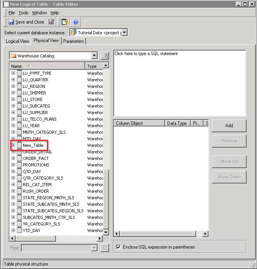Click the table icon for LU_STORE

(19, 99)
